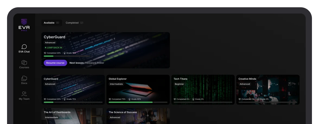Click the featured card's Advanced badge
Viewport: 319px width, 124px height.
(50, 43)
